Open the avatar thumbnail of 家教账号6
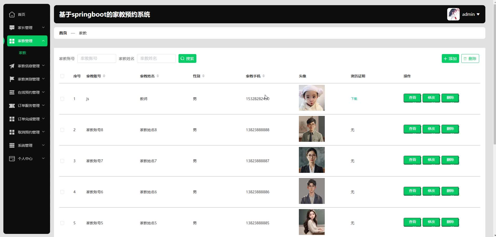The height and width of the screenshot is (237, 496). point(312,191)
